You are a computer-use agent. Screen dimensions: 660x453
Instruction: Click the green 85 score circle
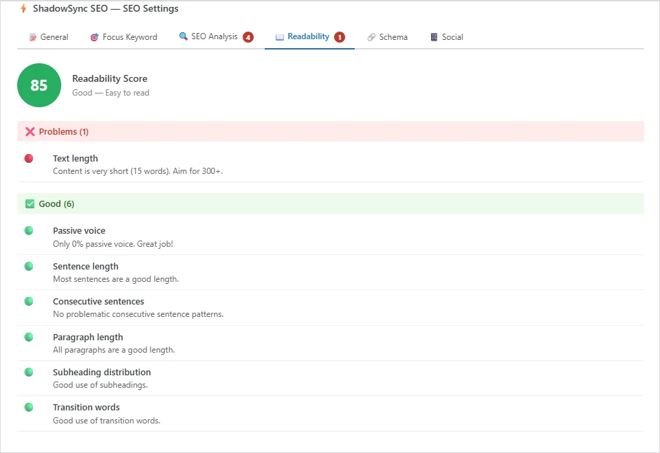(39, 85)
